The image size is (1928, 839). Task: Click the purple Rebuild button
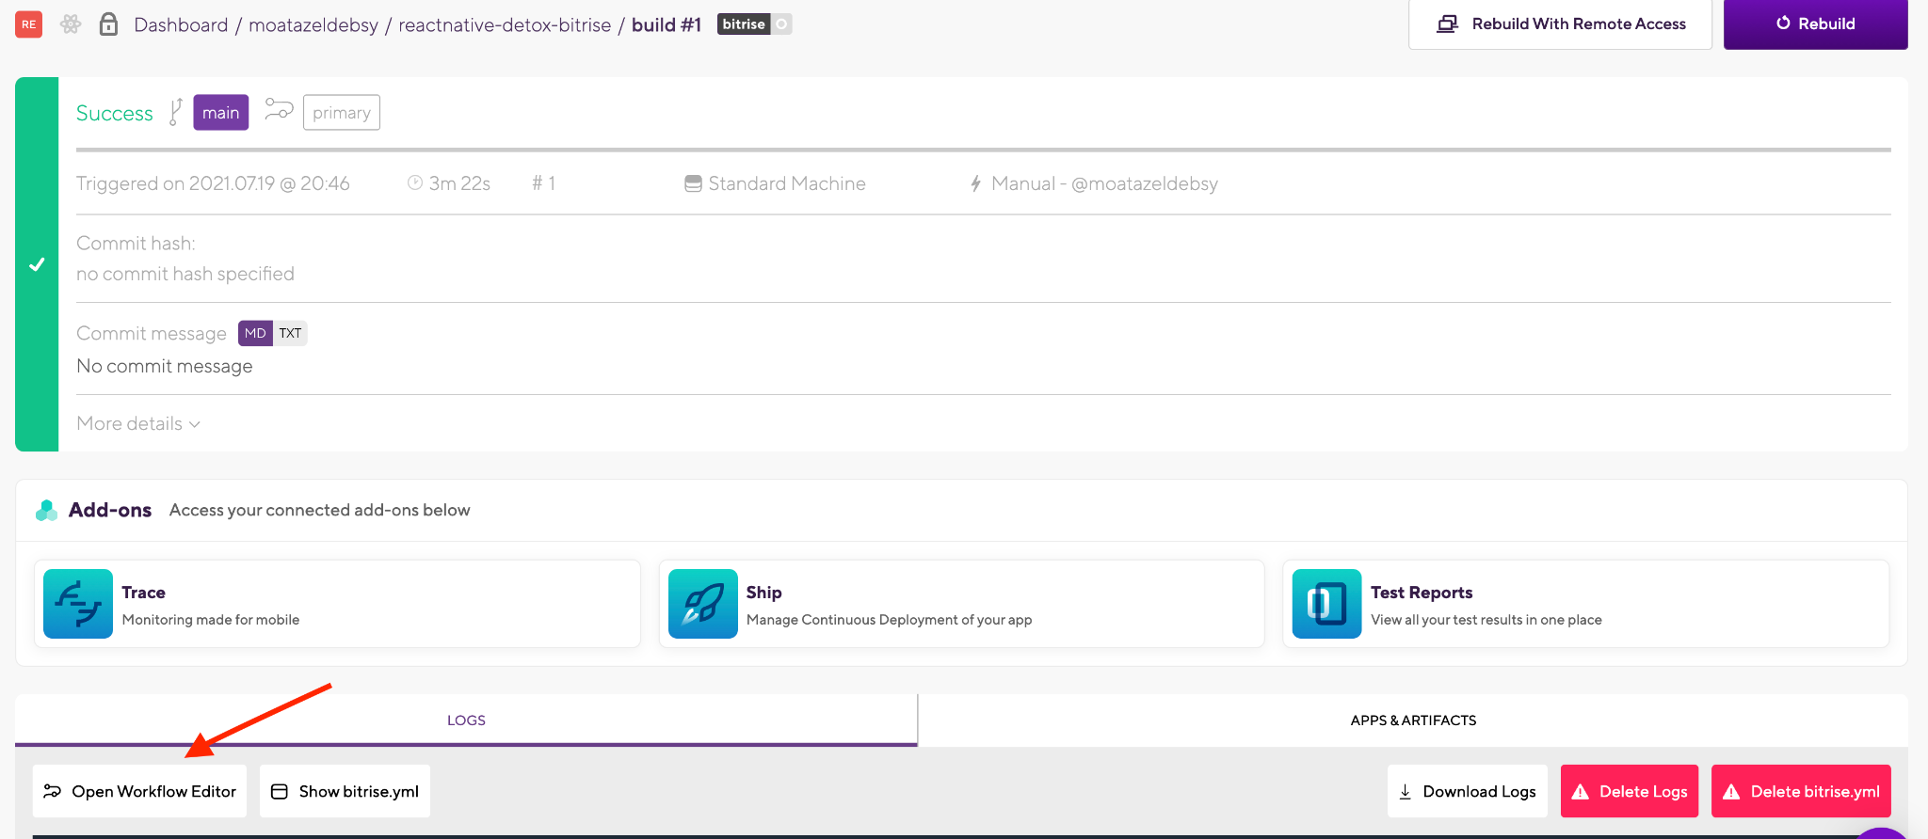pos(1815,24)
